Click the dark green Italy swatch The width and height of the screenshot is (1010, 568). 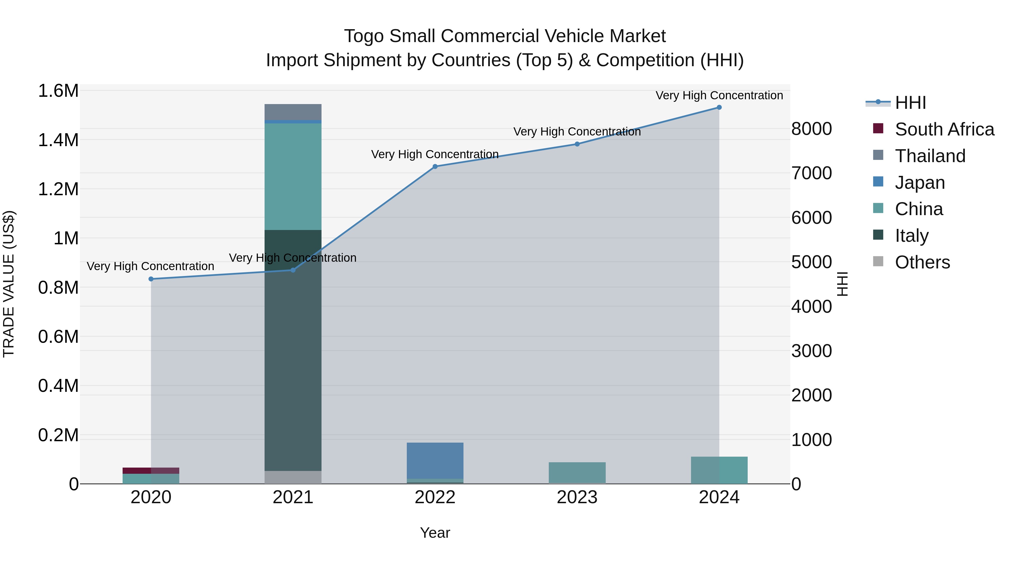pyautogui.click(x=878, y=235)
